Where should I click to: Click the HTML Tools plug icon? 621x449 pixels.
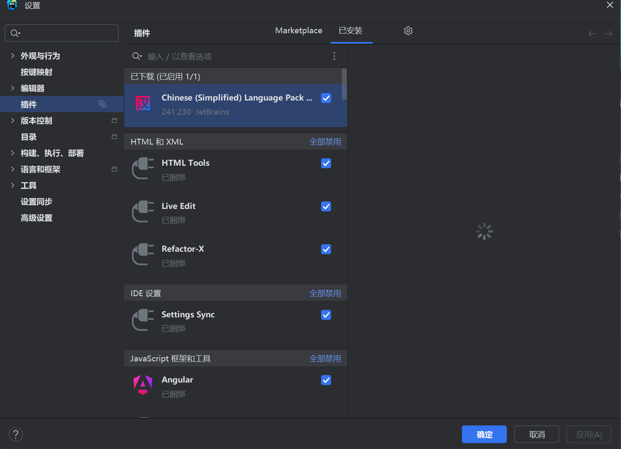(x=143, y=168)
